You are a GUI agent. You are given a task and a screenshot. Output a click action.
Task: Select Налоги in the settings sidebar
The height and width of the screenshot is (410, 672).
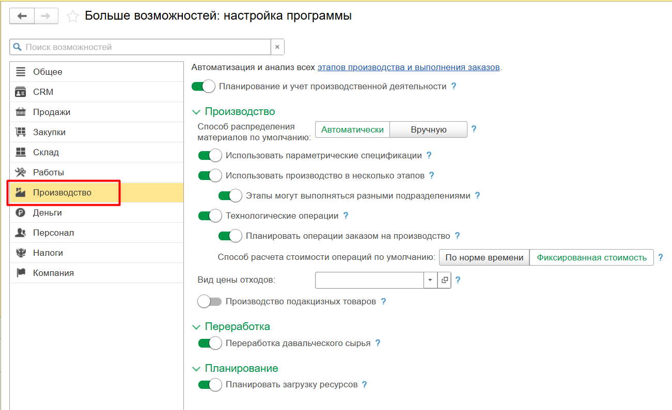pyautogui.click(x=97, y=253)
